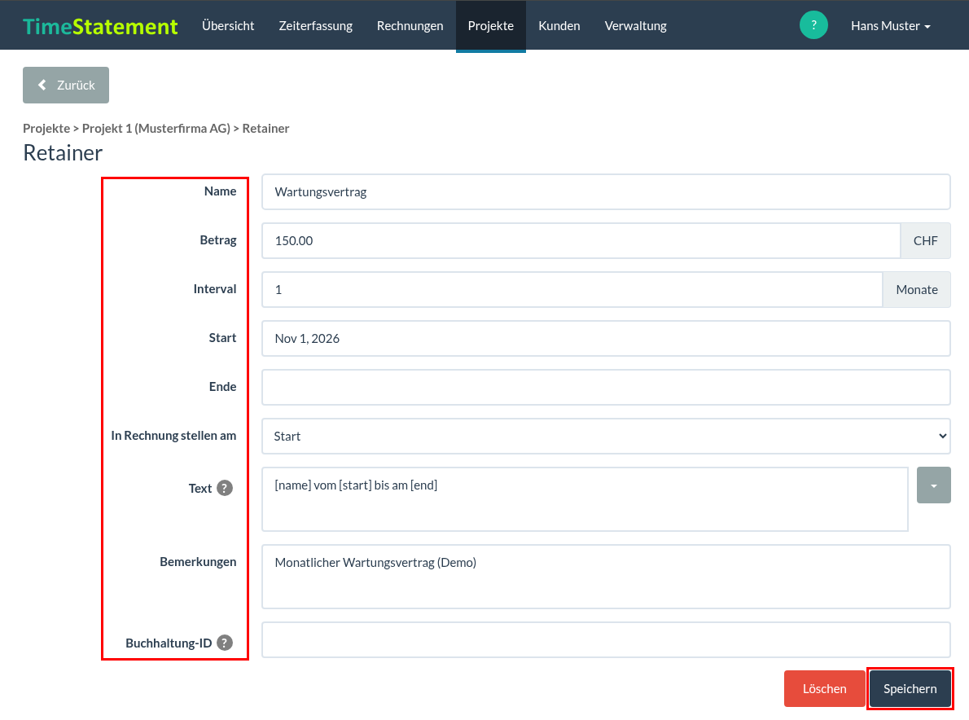Click the TimeStatement logo
The width and height of the screenshot is (969, 720).
[100, 26]
